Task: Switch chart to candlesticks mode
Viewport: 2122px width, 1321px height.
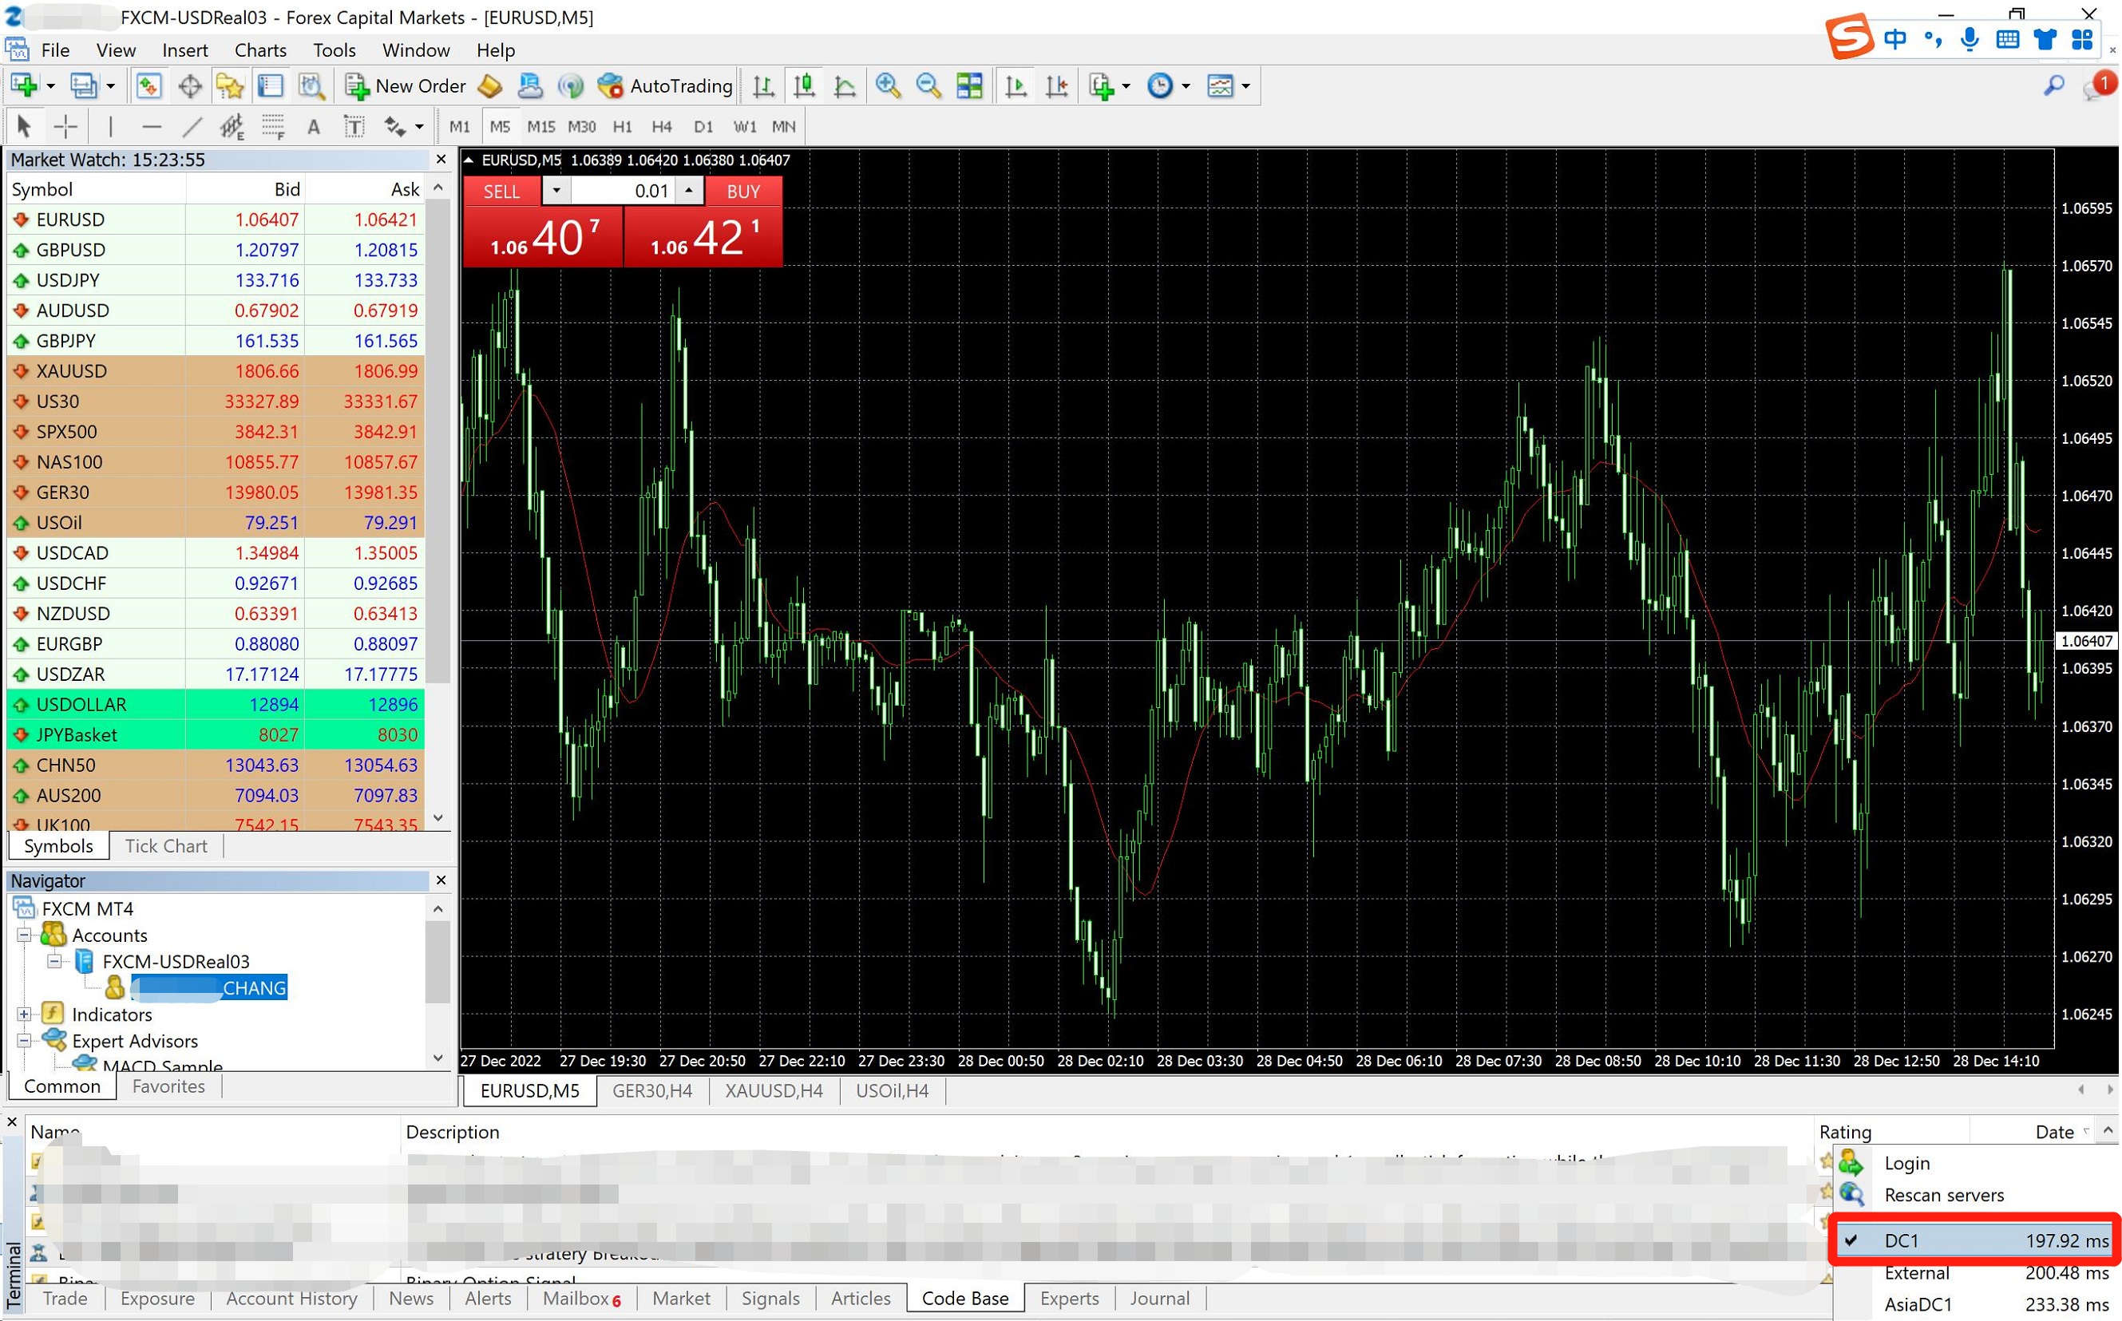Action: 805,85
